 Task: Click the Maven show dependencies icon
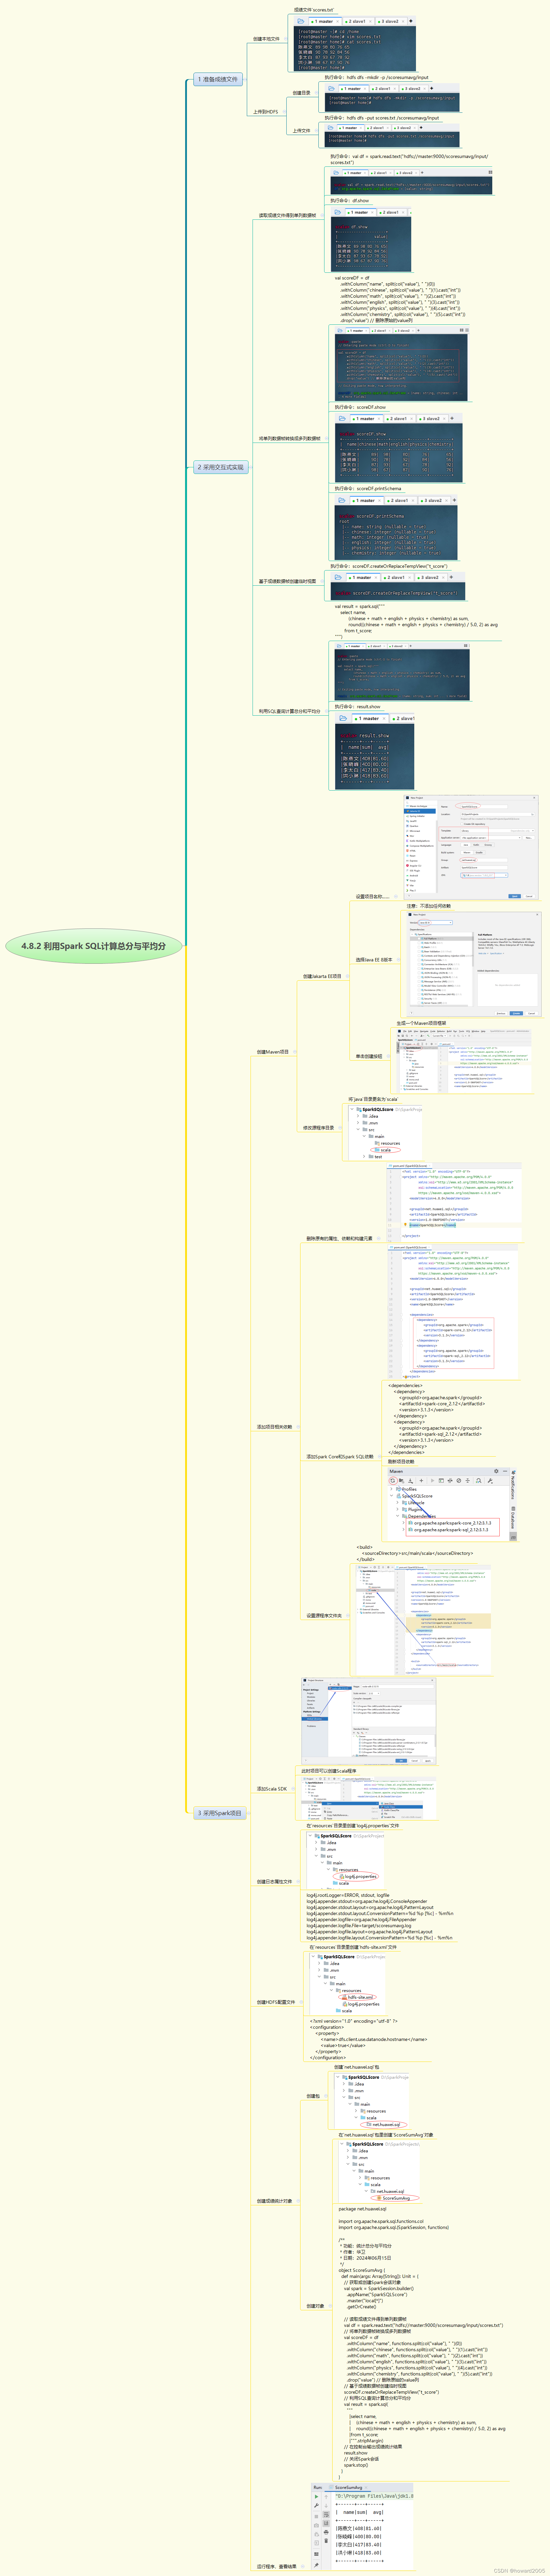coord(479,1481)
